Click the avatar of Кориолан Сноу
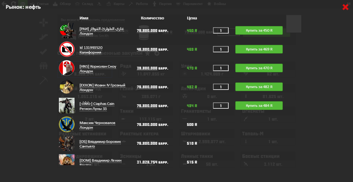 coord(67,68)
